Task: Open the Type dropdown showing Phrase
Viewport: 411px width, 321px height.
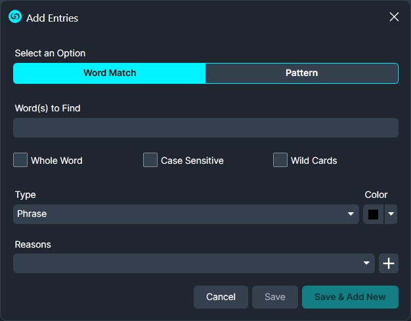Action: pos(177,214)
